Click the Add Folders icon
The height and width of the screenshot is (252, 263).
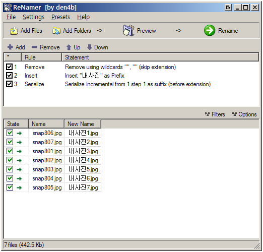(56, 31)
